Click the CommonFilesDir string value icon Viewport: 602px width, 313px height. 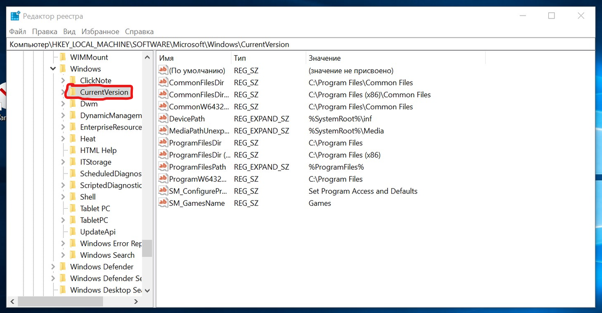tap(163, 82)
